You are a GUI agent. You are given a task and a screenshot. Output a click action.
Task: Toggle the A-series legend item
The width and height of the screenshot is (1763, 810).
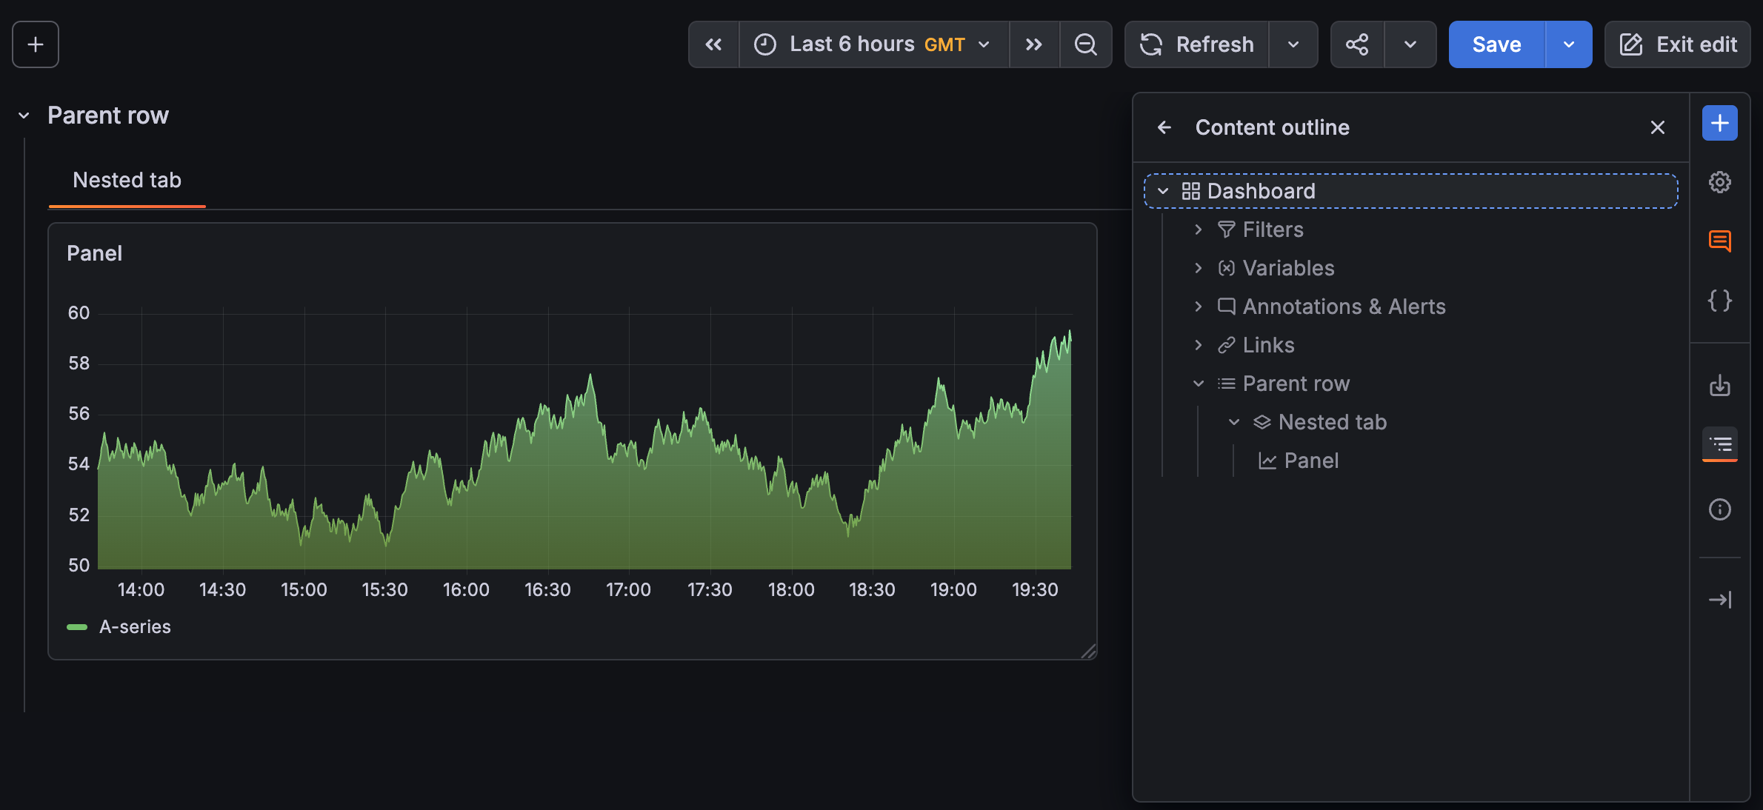pos(135,627)
